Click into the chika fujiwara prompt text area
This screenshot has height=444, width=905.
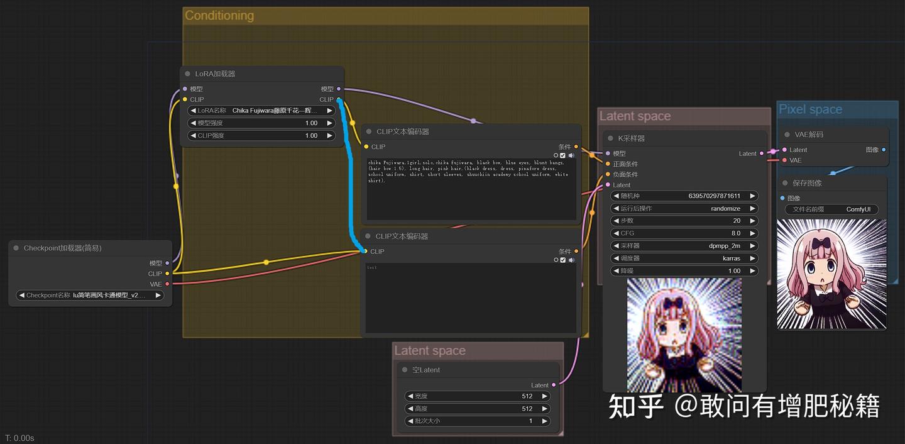(x=471, y=189)
